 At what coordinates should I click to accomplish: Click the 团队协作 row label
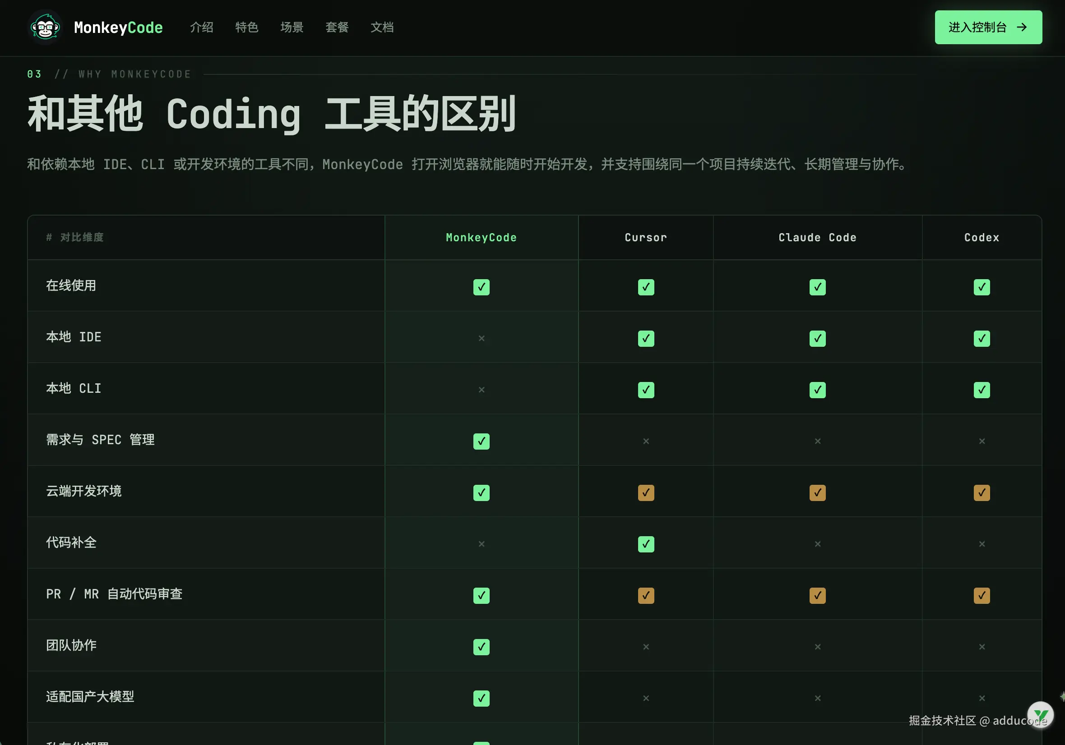(x=71, y=646)
